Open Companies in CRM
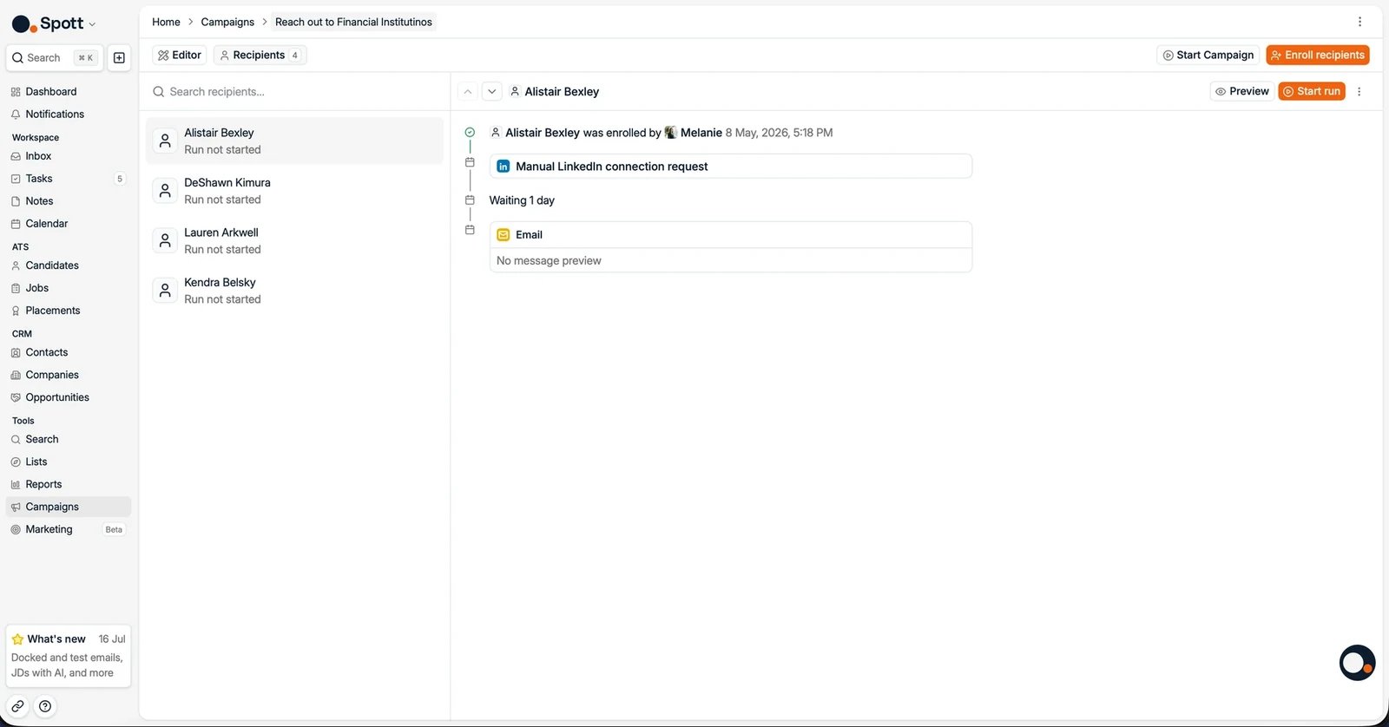 [68, 375]
